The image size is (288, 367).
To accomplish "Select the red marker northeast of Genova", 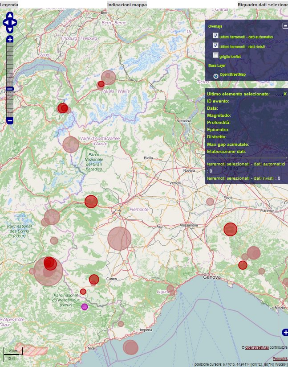I will (243, 265).
